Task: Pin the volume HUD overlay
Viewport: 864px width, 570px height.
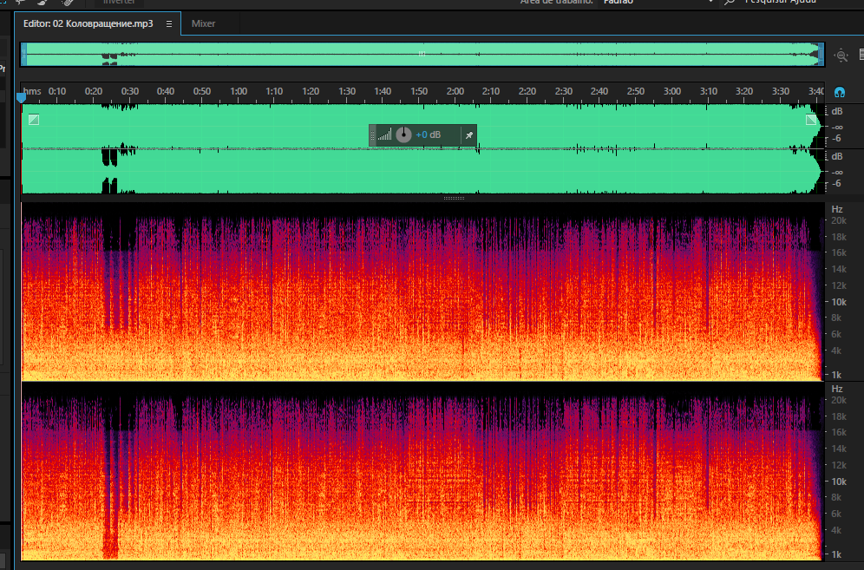Action: [x=469, y=135]
